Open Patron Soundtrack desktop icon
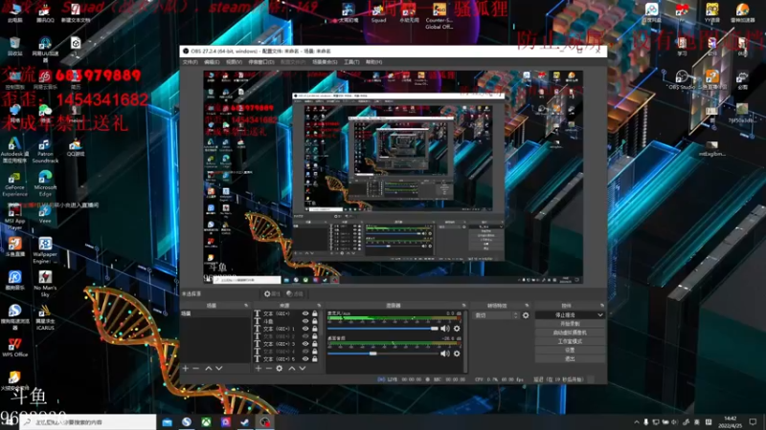The image size is (766, 430). [45, 150]
